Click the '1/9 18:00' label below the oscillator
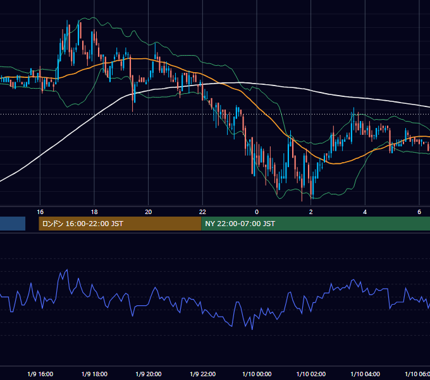 (x=94, y=374)
